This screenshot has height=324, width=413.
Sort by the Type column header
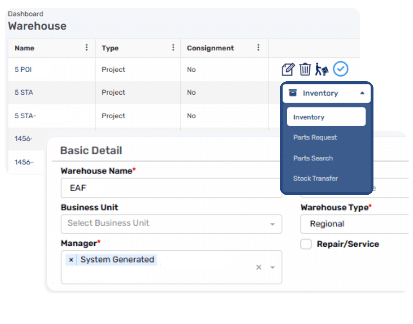(110, 48)
